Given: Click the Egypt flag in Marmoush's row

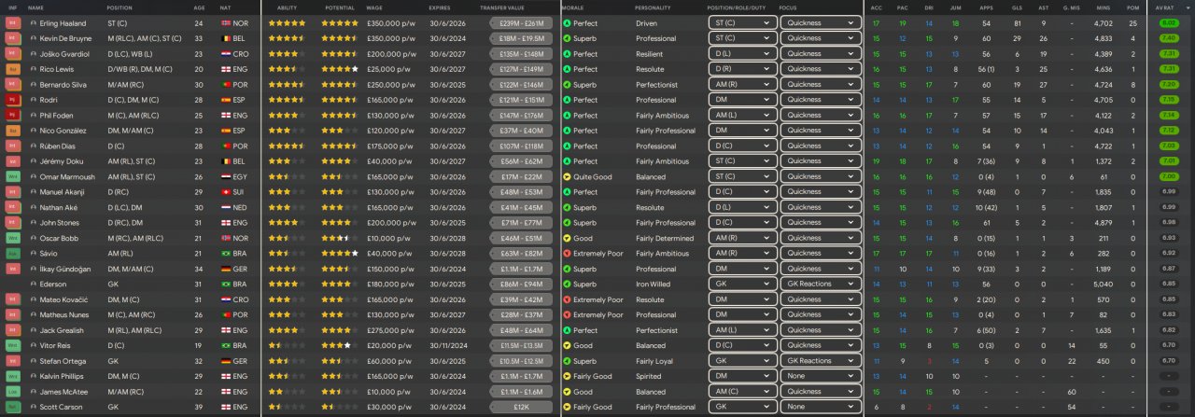Looking at the screenshot, I should coord(225,176).
